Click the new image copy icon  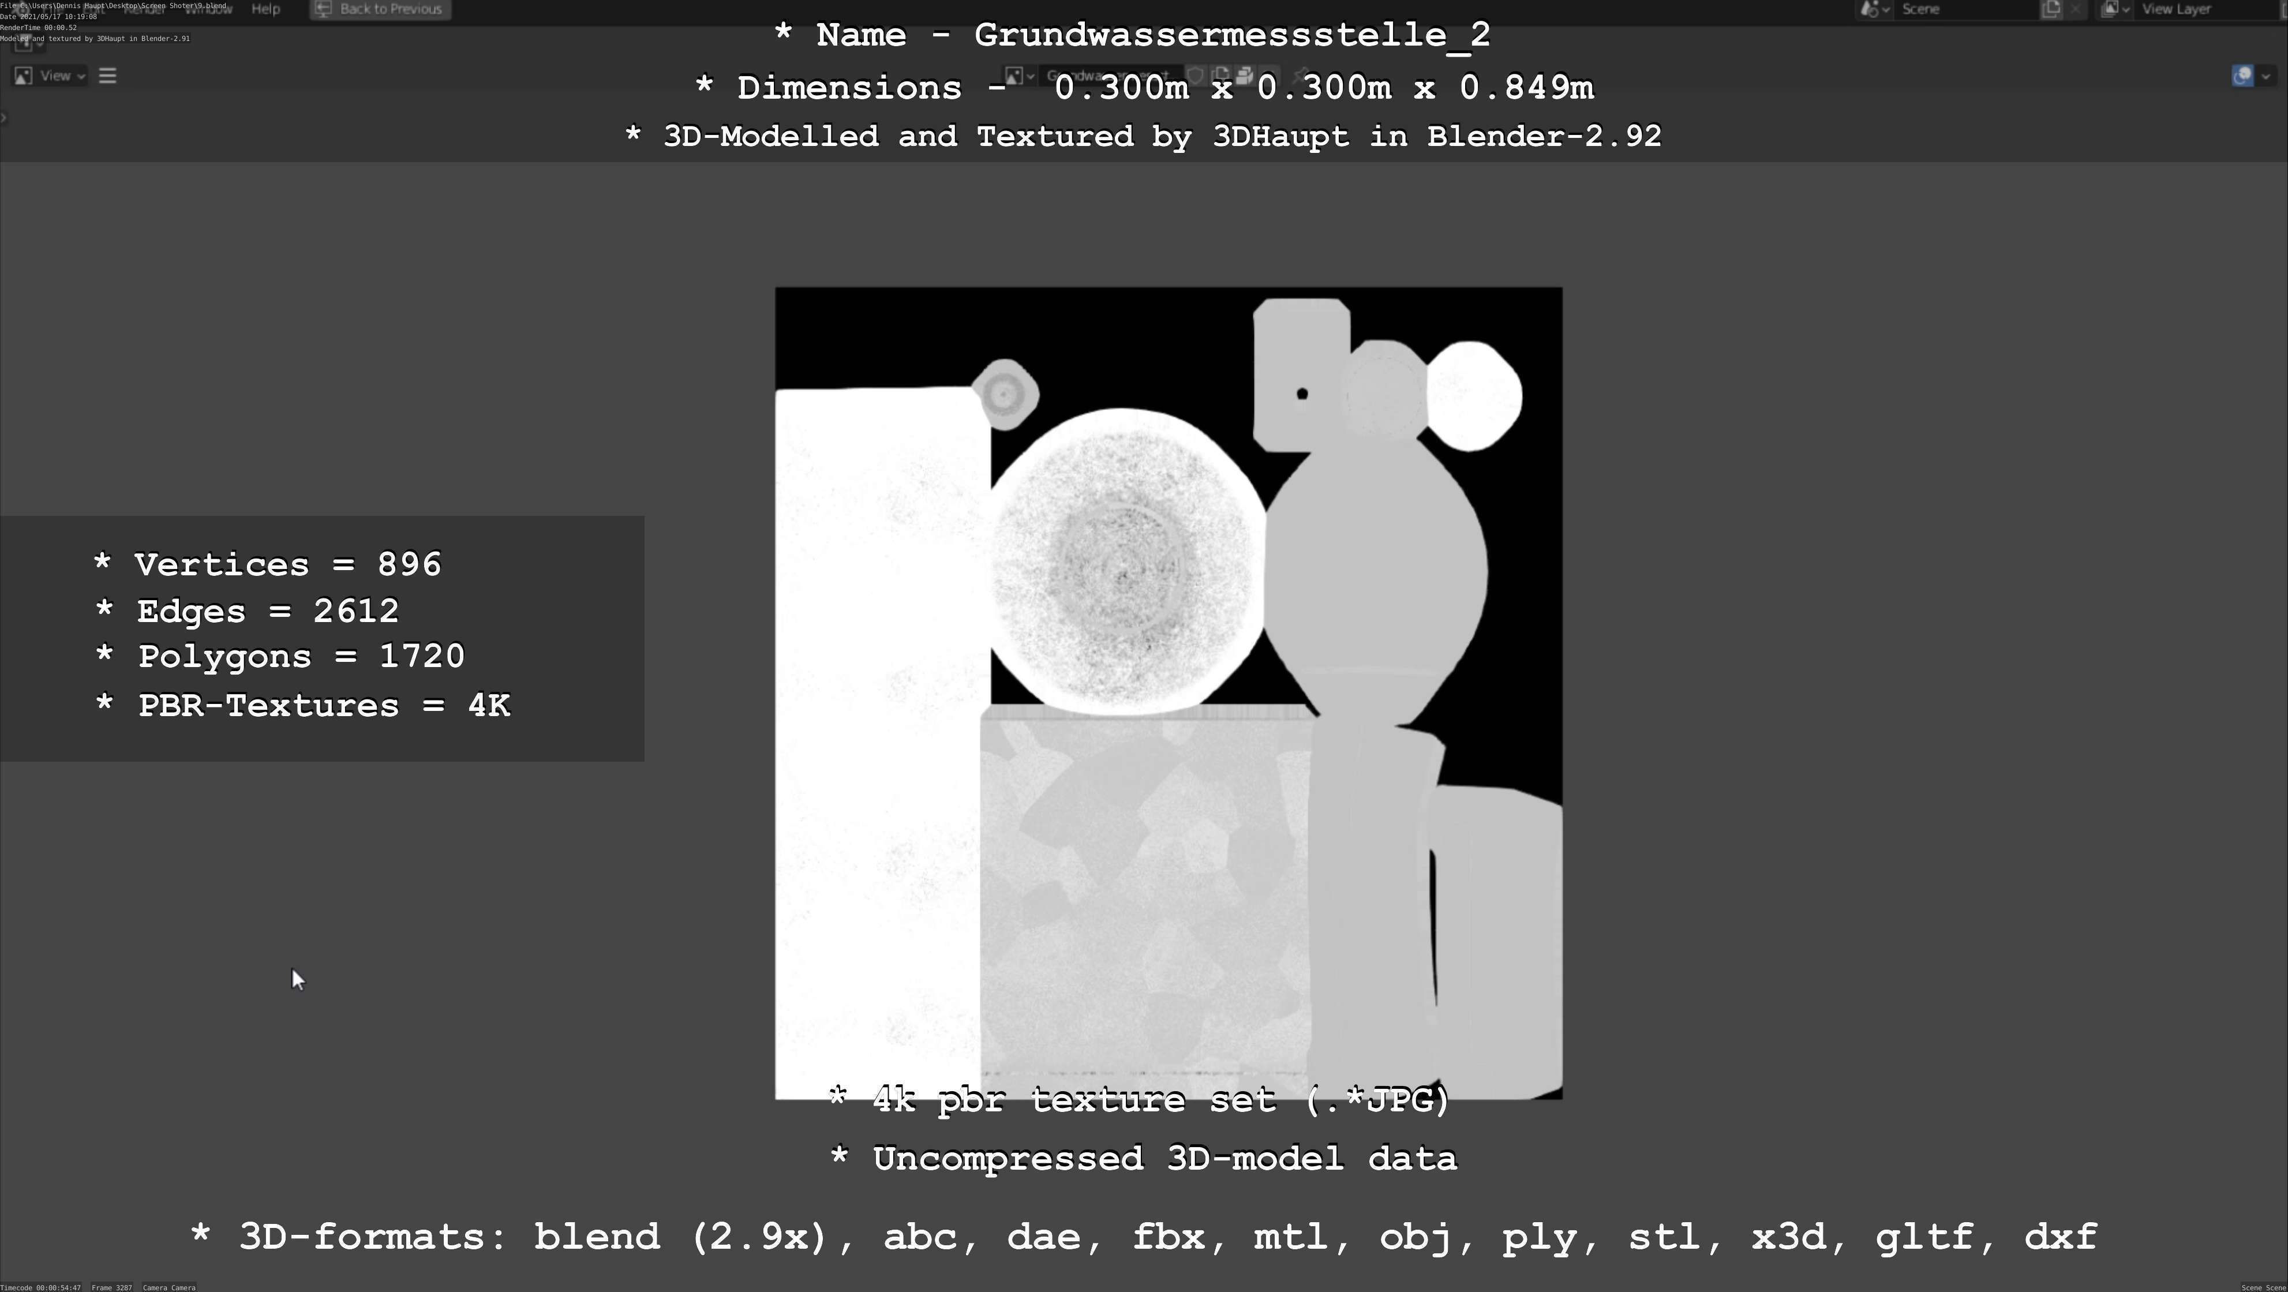point(1220,76)
